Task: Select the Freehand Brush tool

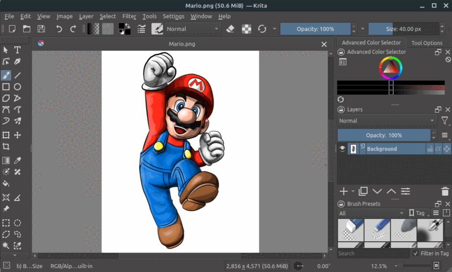Action: pos(6,75)
